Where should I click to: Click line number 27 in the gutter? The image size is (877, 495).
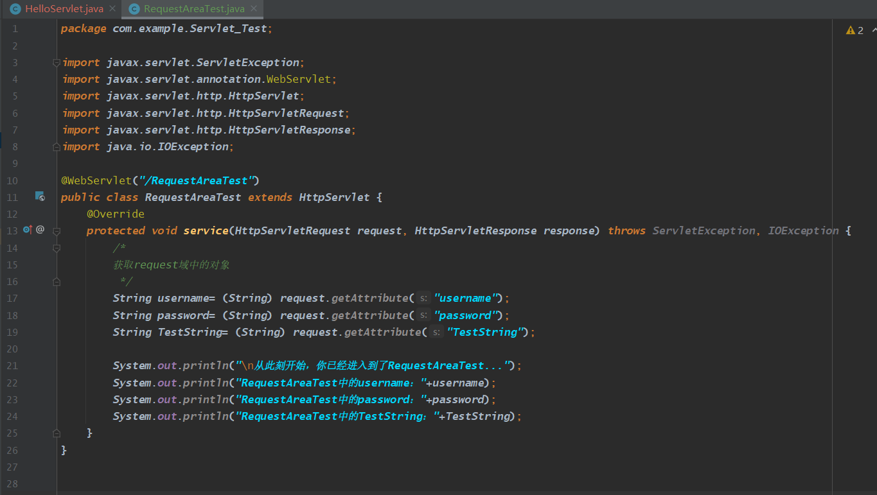pos(12,467)
